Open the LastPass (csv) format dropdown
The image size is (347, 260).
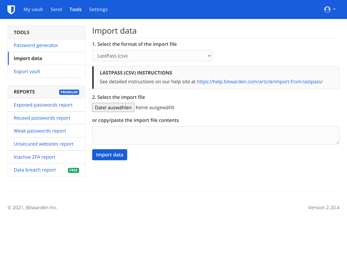click(x=152, y=56)
